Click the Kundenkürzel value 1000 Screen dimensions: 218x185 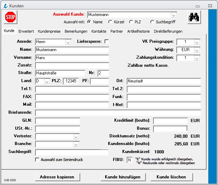tap(159, 152)
